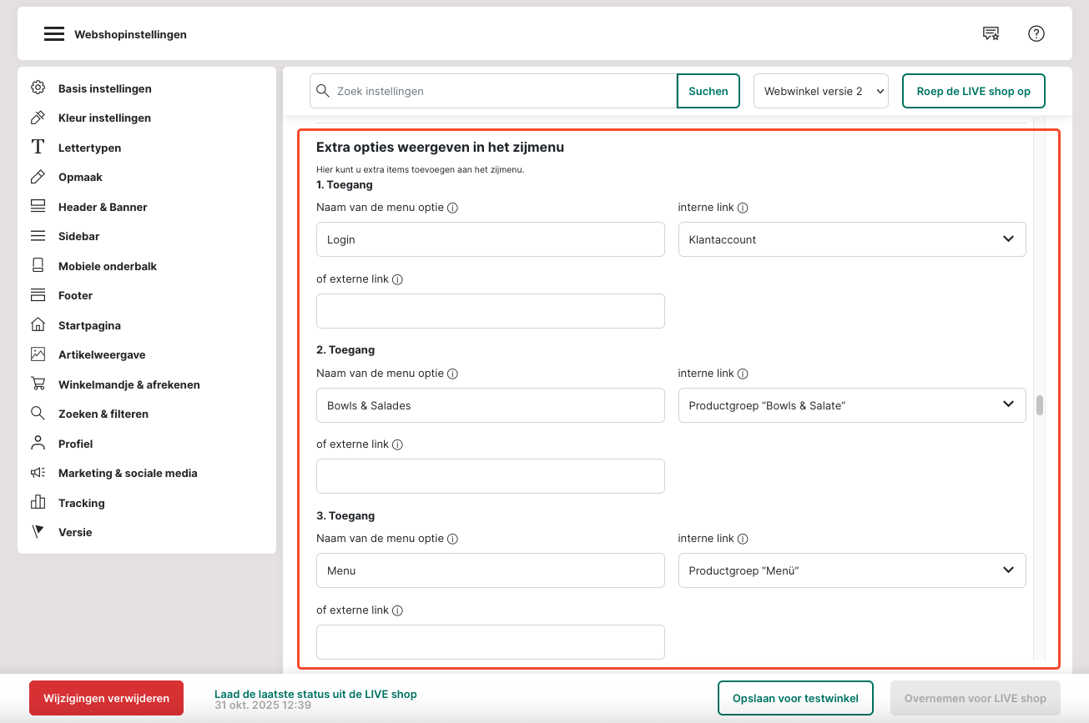Click info icon next to first interne link
Viewport: 1089px width, 723px height.
[743, 208]
